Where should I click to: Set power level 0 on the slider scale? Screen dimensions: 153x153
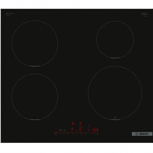[x=60, y=134]
